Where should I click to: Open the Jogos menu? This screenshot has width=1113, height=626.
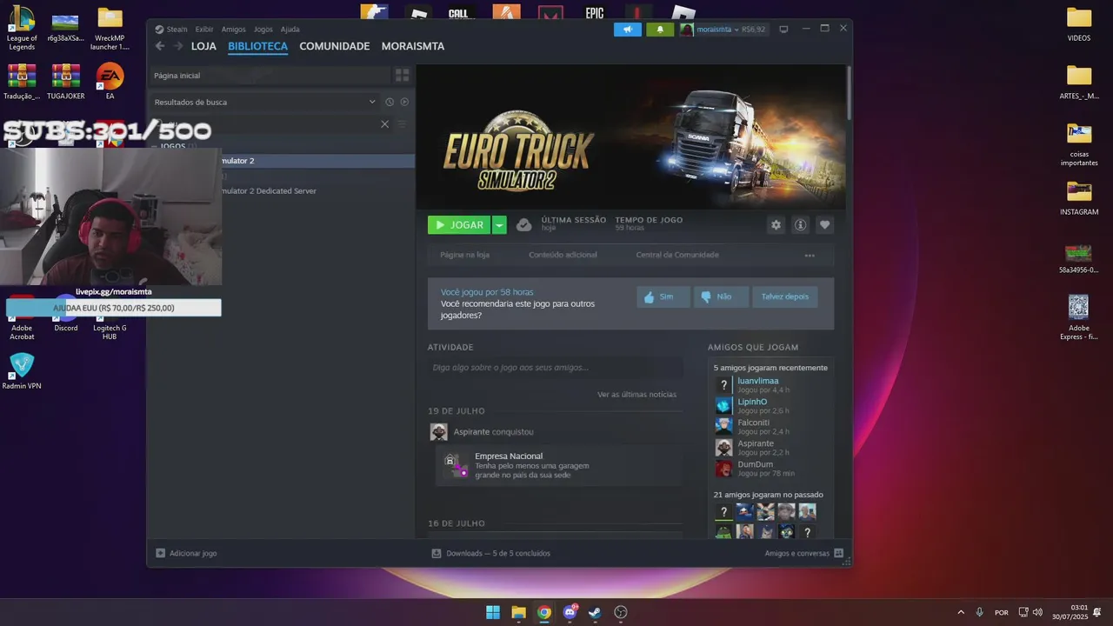pos(263,30)
